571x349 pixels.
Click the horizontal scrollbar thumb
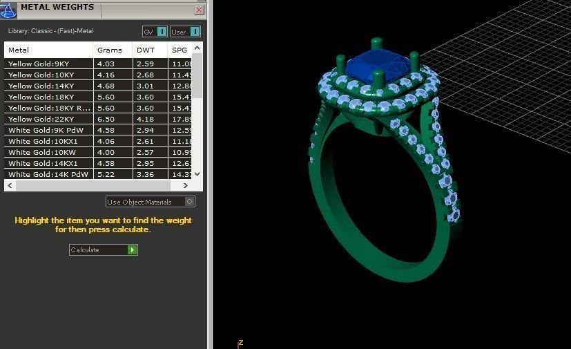point(93,186)
